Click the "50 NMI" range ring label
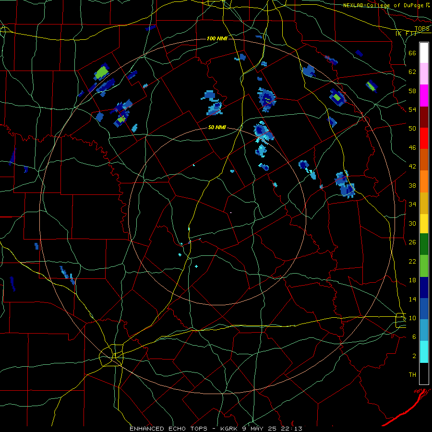432x432 pixels. 217,127
